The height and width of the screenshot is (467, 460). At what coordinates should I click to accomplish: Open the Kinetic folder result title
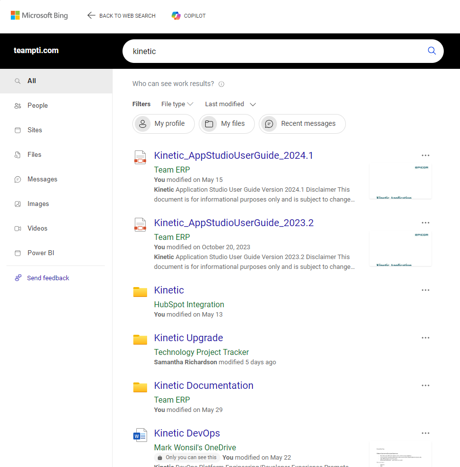click(169, 290)
